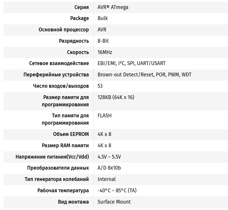Select the "Рабочая температура" label

point(63,191)
